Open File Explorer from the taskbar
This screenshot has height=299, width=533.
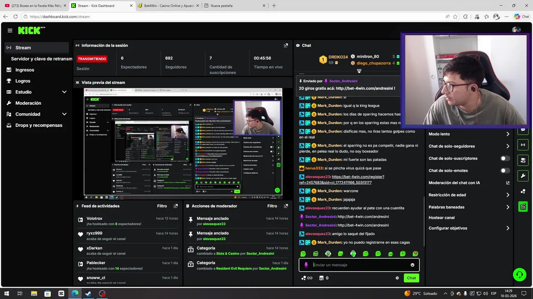[34, 293]
